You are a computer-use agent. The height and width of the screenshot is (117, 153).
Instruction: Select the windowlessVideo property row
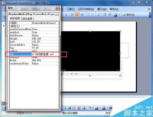34,63
